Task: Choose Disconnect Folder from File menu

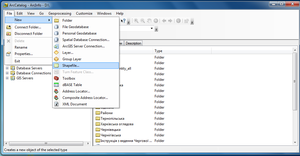Action: [x=28, y=34]
